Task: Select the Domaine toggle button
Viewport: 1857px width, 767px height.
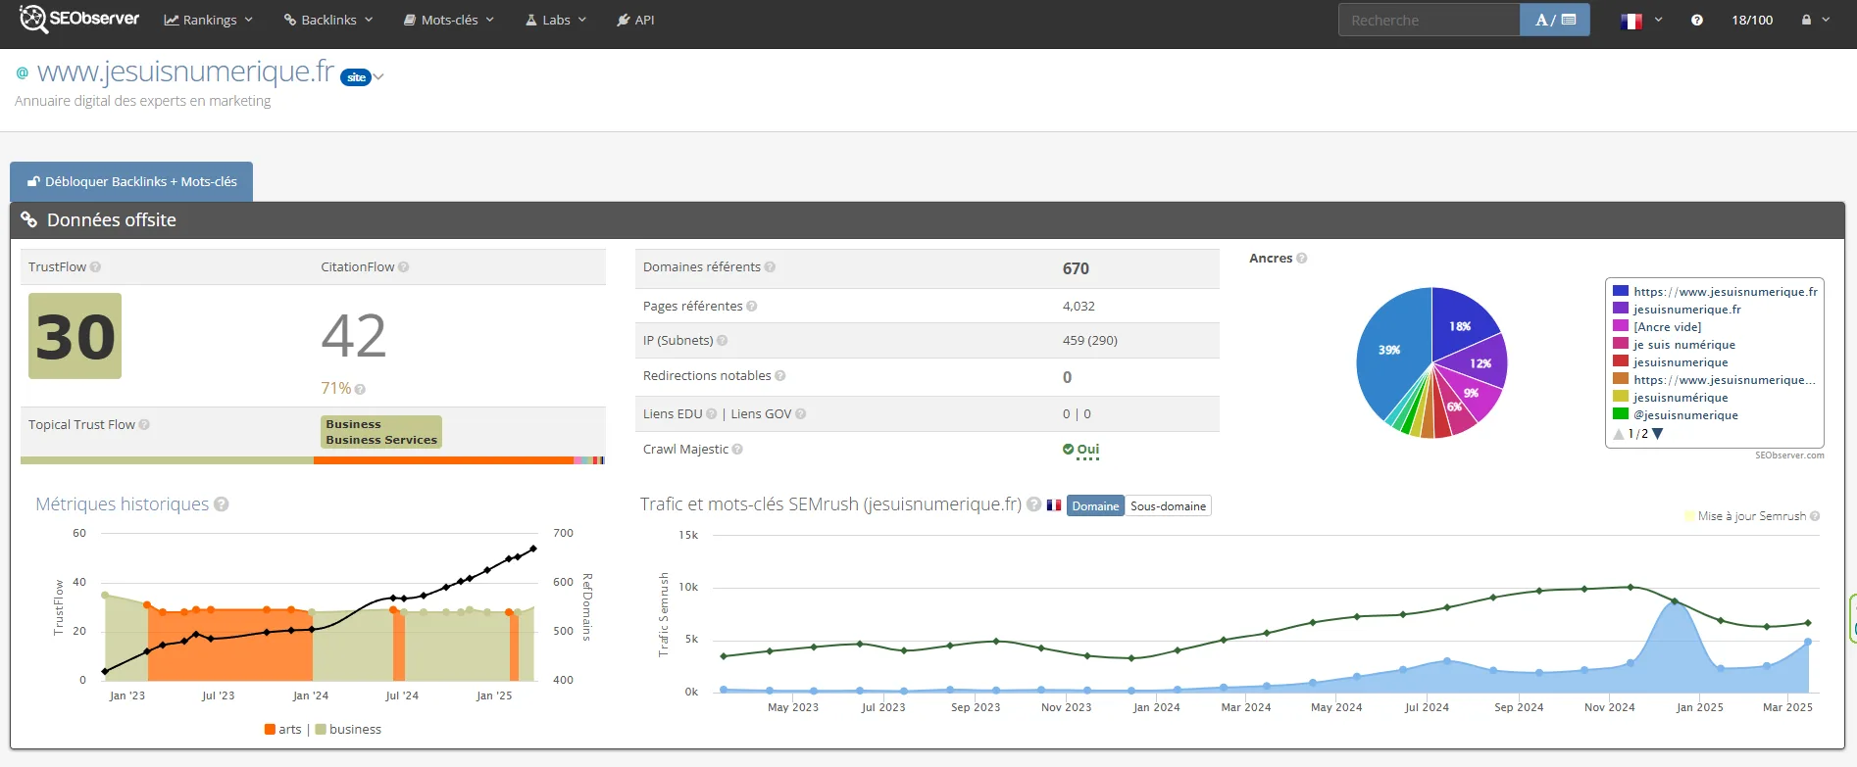Action: tap(1095, 506)
